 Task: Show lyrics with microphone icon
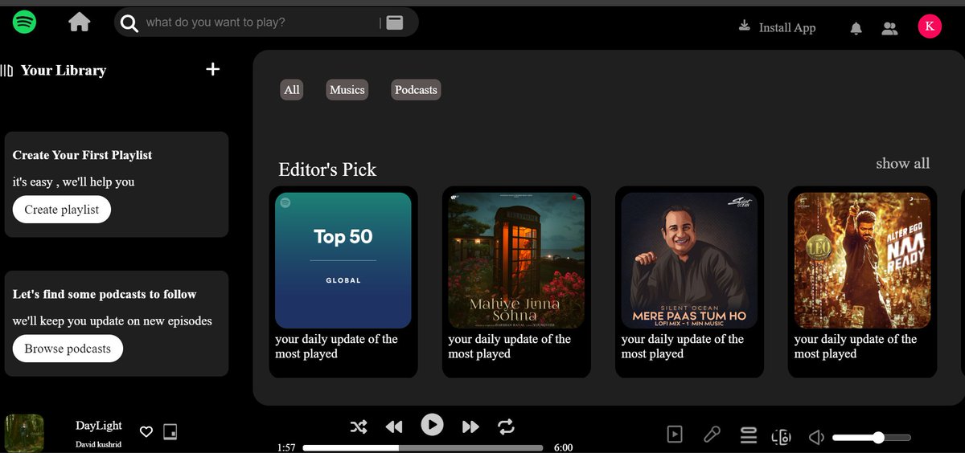(712, 435)
